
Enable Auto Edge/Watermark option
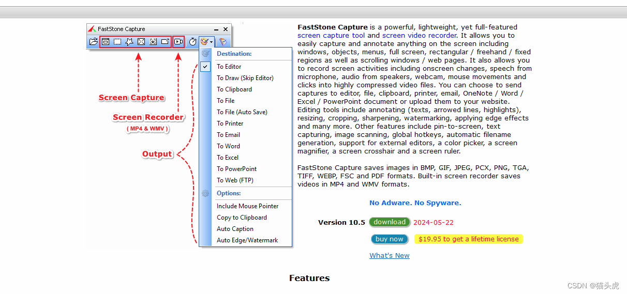click(246, 240)
